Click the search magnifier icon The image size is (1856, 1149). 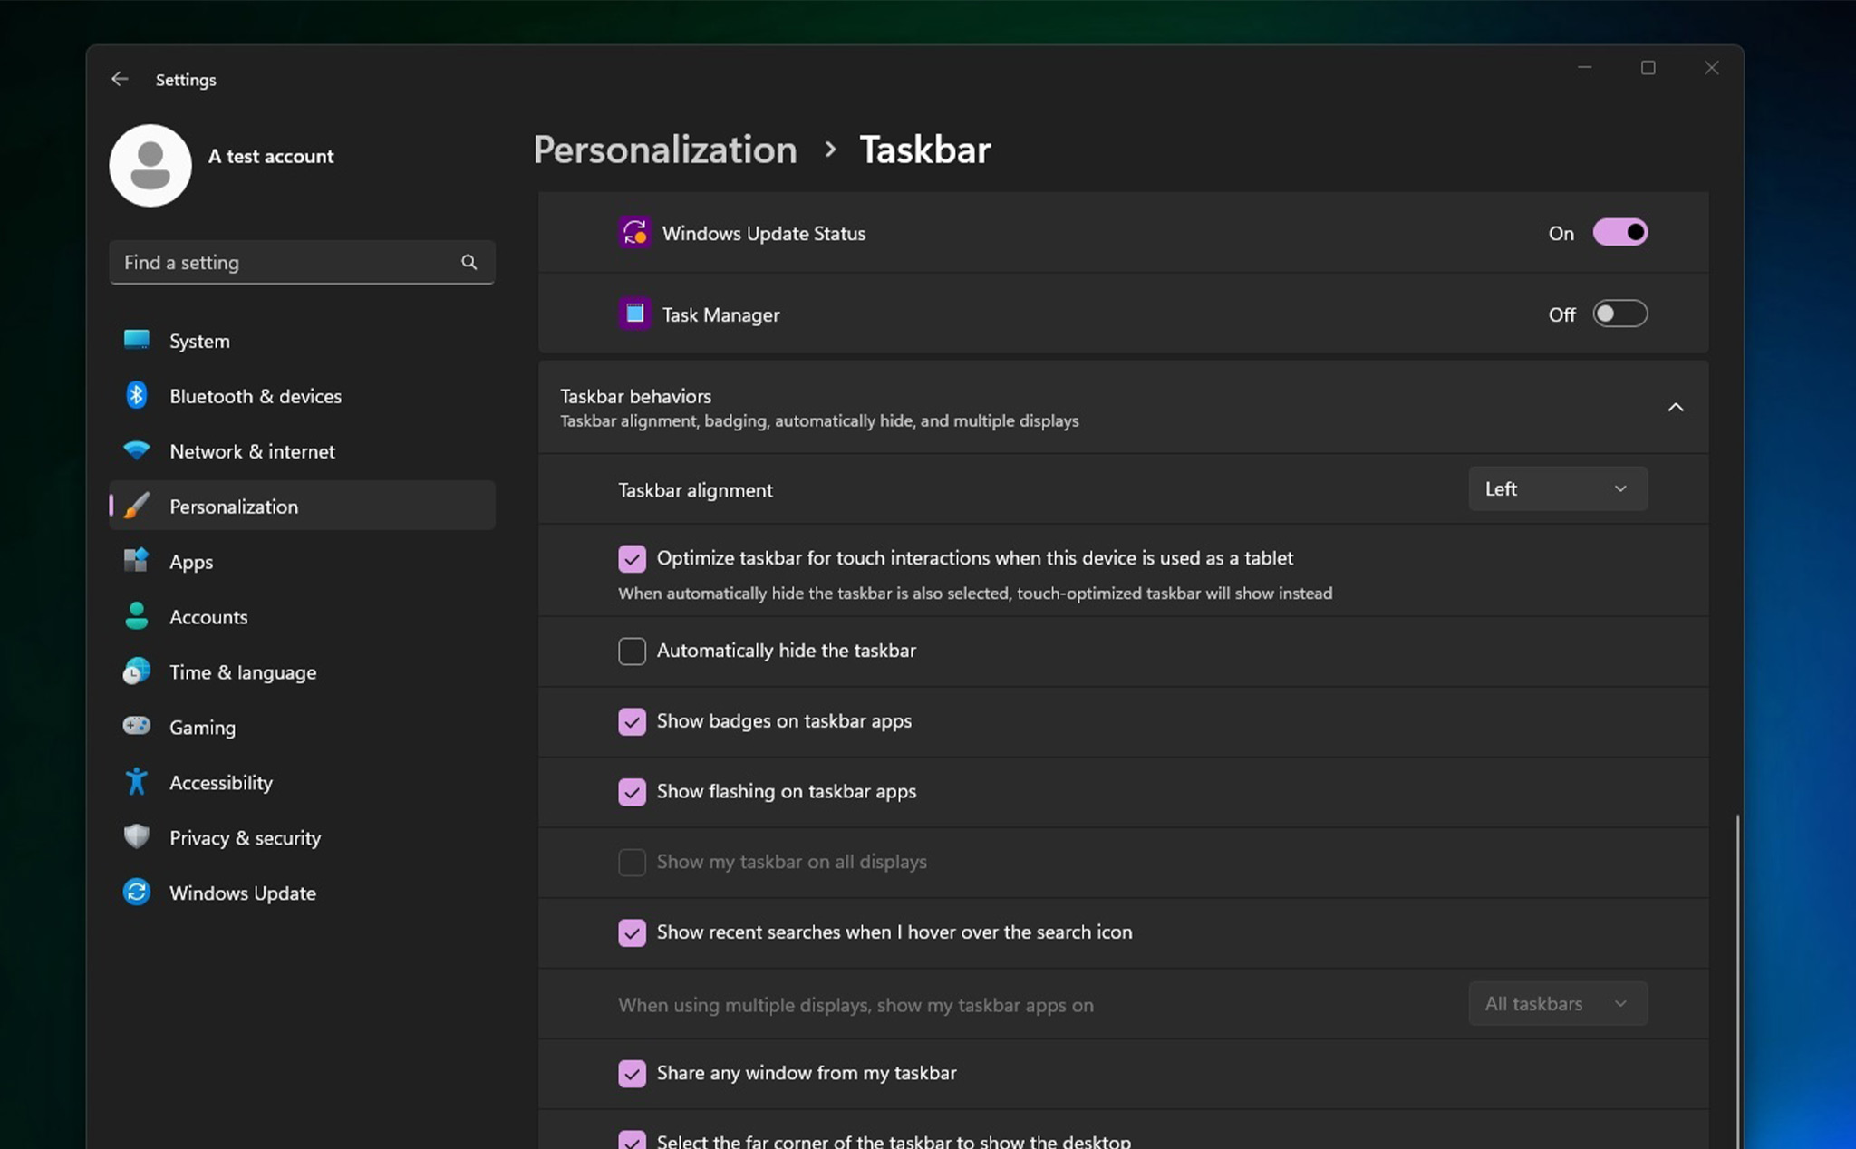pos(469,263)
